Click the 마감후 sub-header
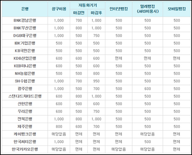Screen dimensions: 192x155 tap(96, 13)
